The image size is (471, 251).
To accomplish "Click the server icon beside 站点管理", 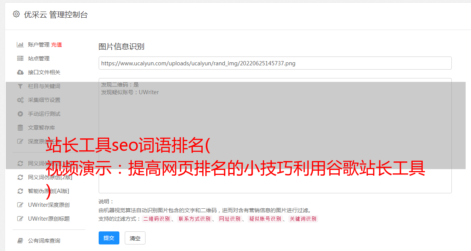I will pyautogui.click(x=20, y=58).
